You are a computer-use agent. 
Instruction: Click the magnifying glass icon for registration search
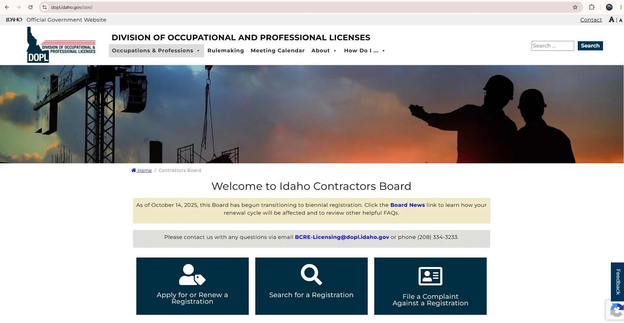coord(311,274)
